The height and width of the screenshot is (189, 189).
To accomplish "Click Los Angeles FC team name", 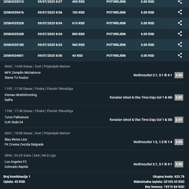I will [15, 162].
